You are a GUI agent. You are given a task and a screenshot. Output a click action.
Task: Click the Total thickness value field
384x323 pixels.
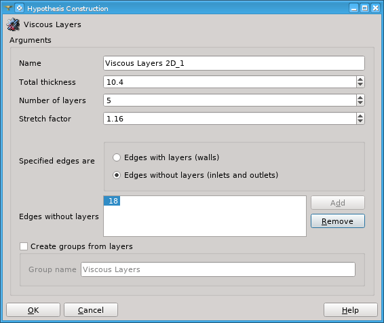click(x=230, y=82)
